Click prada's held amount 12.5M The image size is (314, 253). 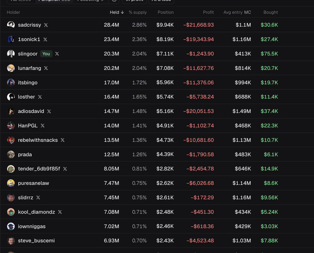coord(111,154)
